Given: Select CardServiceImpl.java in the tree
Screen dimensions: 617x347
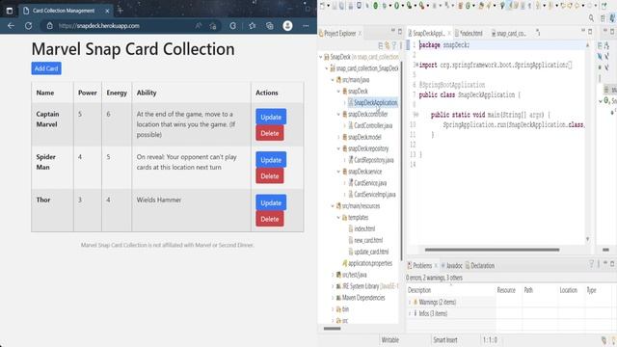Looking at the screenshot, I should click(372, 195).
